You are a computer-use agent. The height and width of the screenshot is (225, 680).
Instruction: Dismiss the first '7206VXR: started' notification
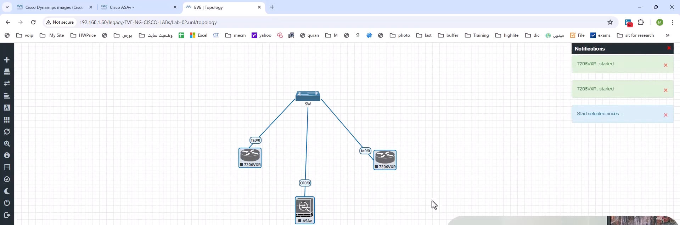pyautogui.click(x=665, y=65)
